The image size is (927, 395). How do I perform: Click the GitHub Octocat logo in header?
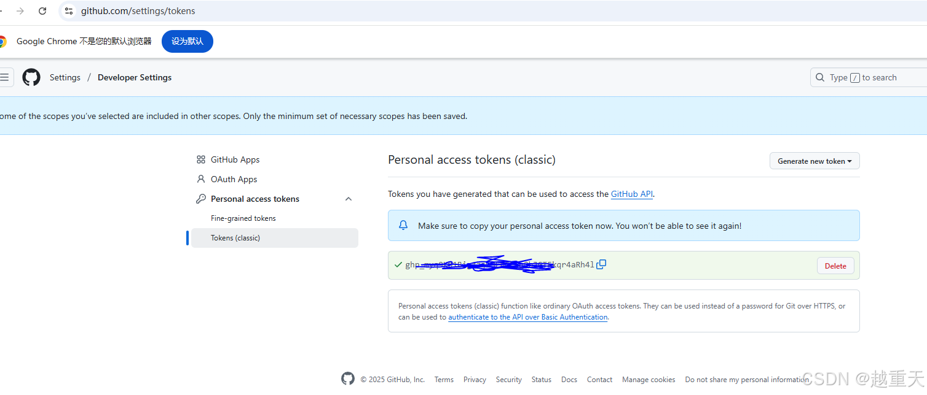click(x=31, y=77)
